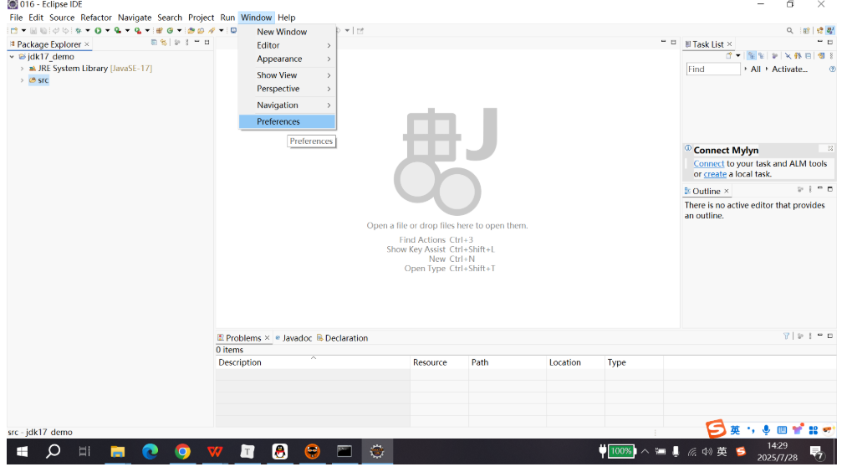The height and width of the screenshot is (472, 847).
Task: Open the Refactor menu
Action: pyautogui.click(x=96, y=18)
